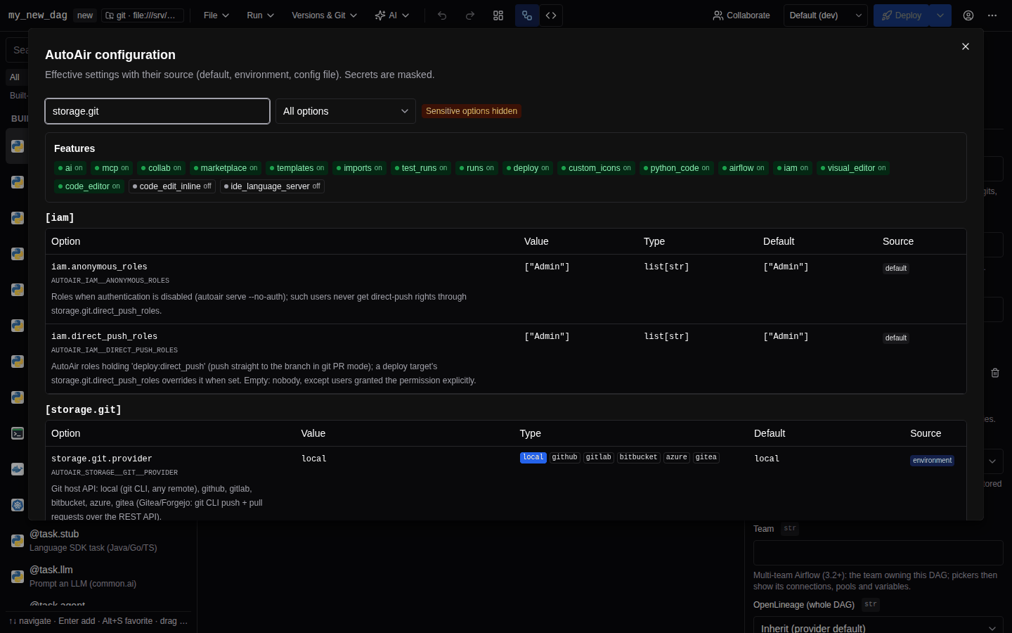This screenshot has width=1012, height=633.
Task: Open the grid layout view icon
Action: click(498, 15)
